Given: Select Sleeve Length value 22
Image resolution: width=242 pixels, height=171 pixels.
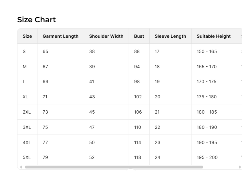Looking at the screenshot, I should click(x=158, y=127).
